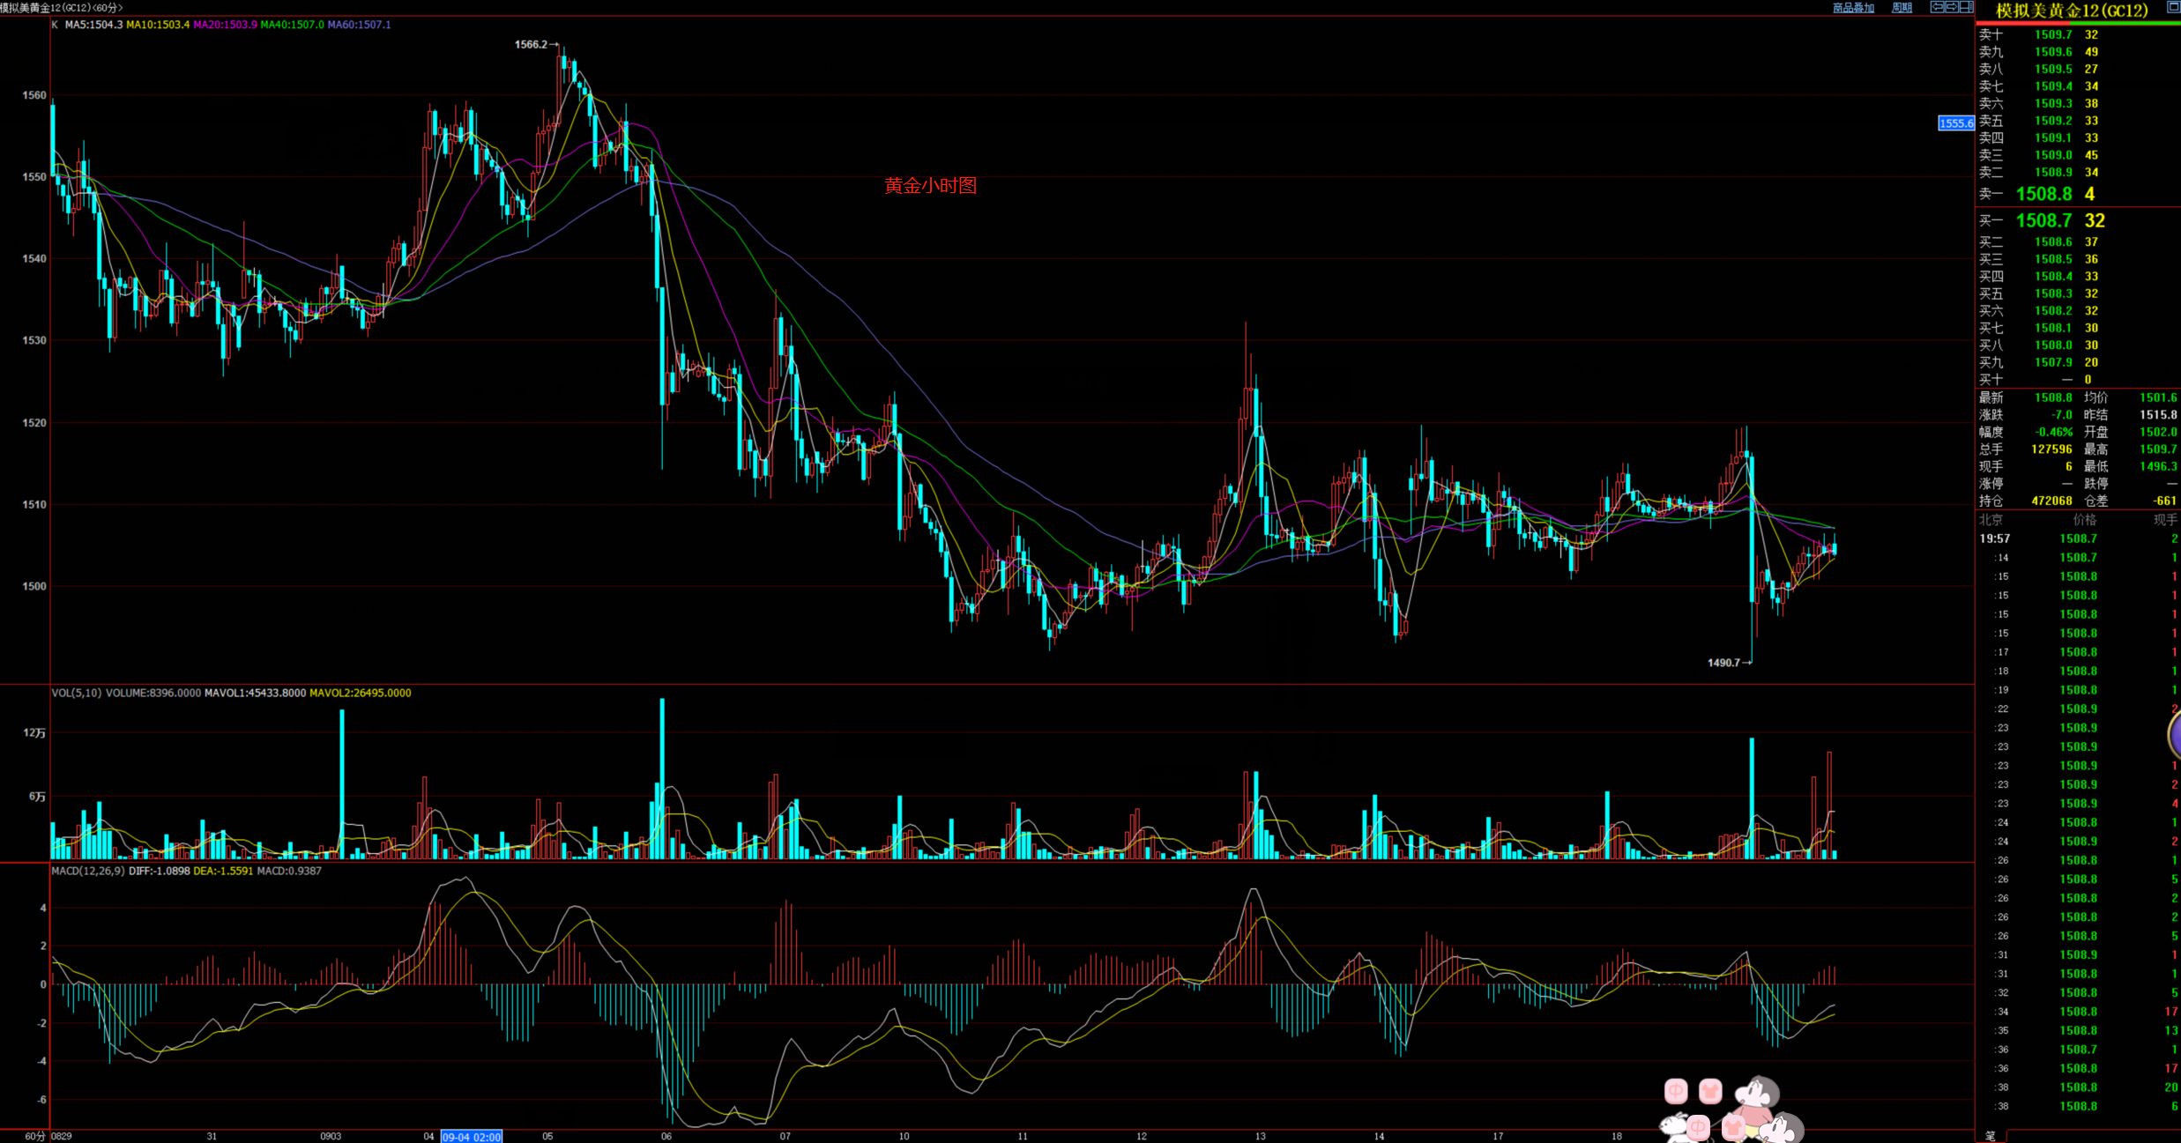
Task: Toggle the split-panel layout icon
Action: (x=1966, y=7)
